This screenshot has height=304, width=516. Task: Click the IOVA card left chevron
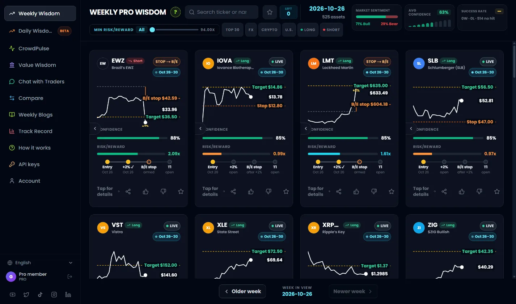200,128
